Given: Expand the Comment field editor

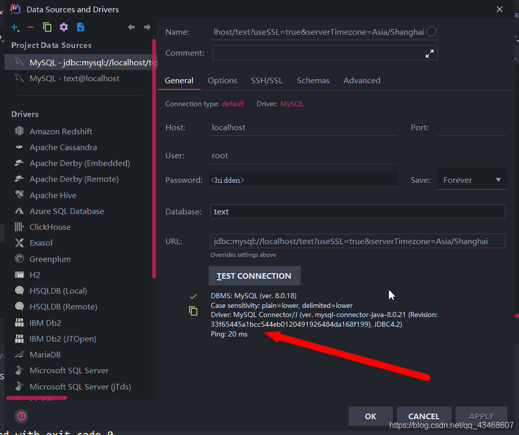Looking at the screenshot, I should [430, 53].
